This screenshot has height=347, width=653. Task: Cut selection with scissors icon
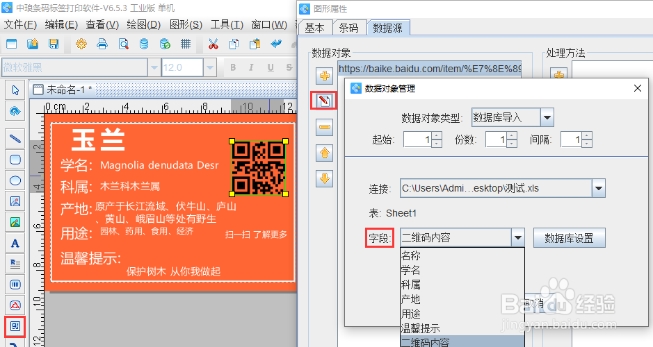[213, 44]
